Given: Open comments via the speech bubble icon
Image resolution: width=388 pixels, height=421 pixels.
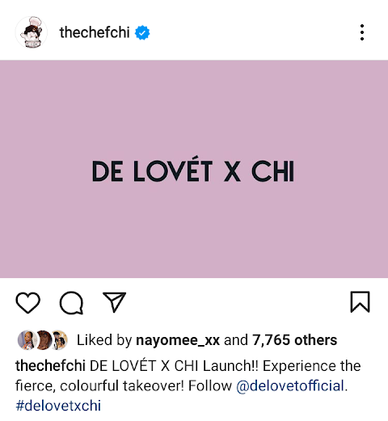Looking at the screenshot, I should click(71, 302).
